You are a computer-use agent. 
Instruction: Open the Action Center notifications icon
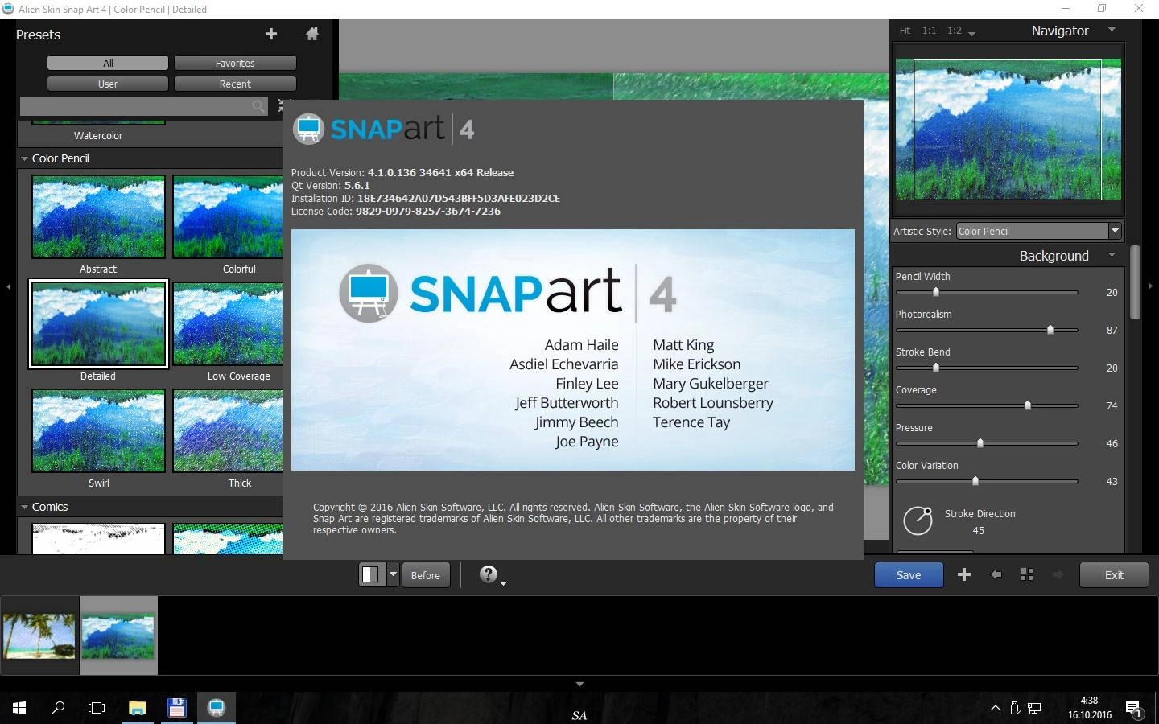click(1135, 710)
